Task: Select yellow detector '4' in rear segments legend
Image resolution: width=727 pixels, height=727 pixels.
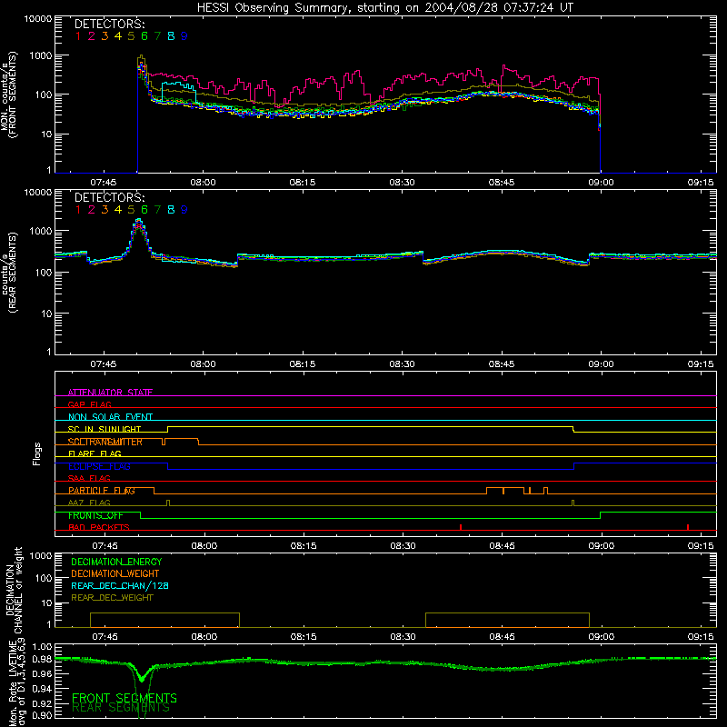Action: 118,210
